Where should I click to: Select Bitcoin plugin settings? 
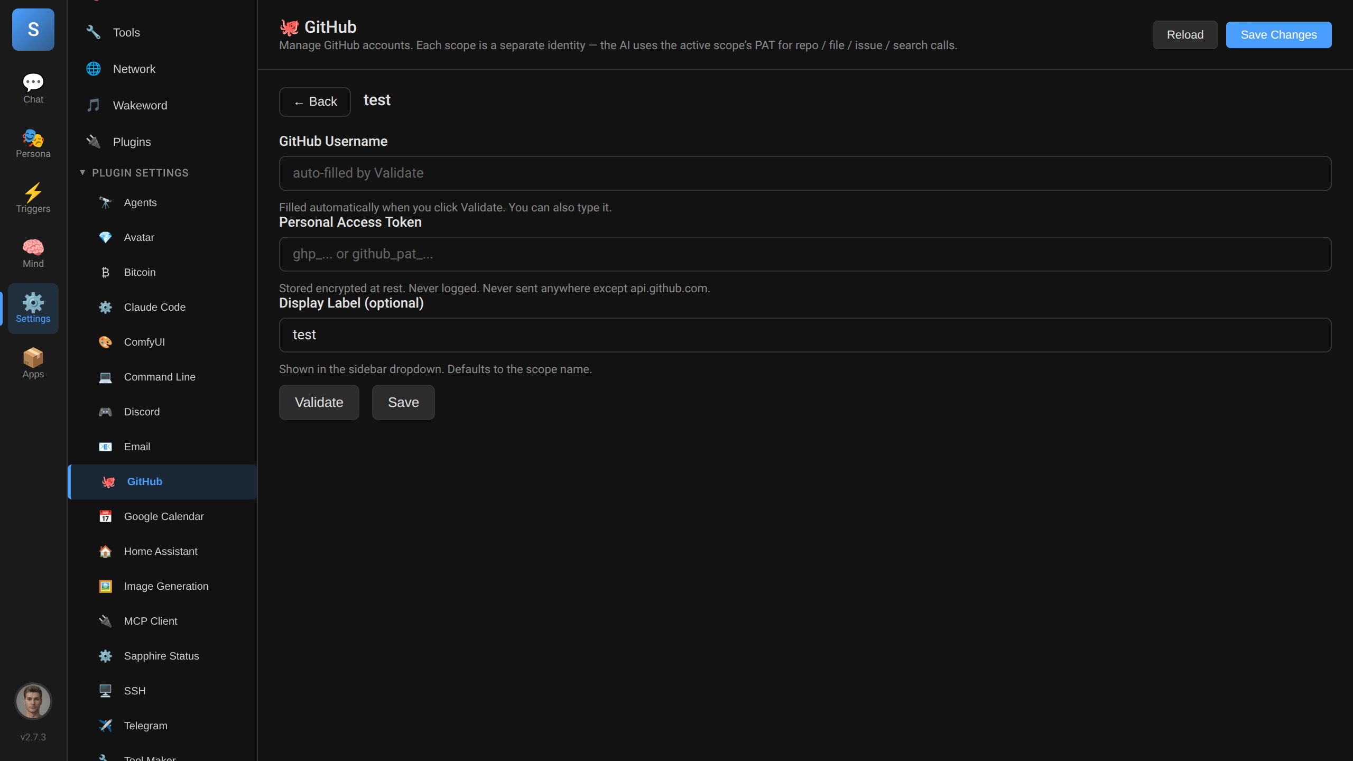click(162, 272)
